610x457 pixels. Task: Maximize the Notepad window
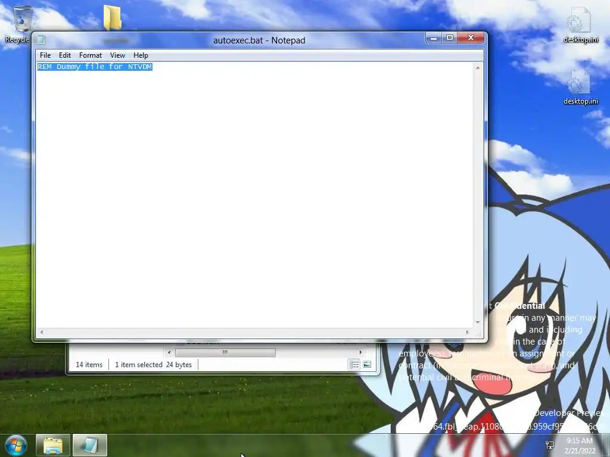point(450,37)
